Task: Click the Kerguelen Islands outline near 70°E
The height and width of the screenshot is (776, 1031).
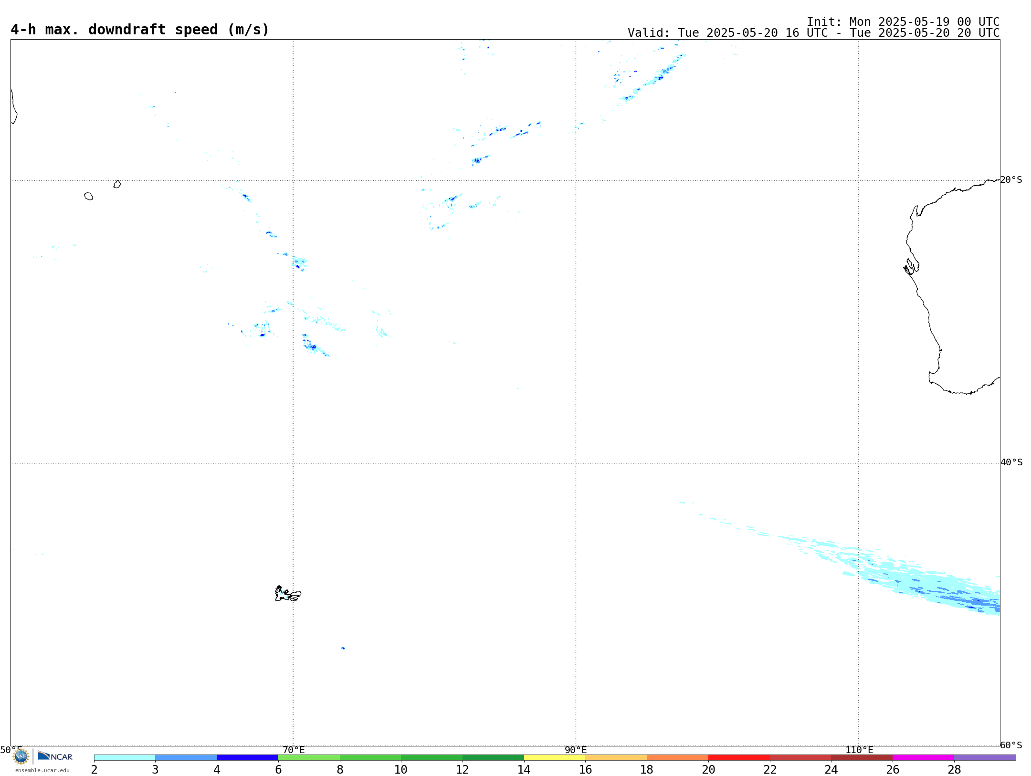Action: point(288,594)
